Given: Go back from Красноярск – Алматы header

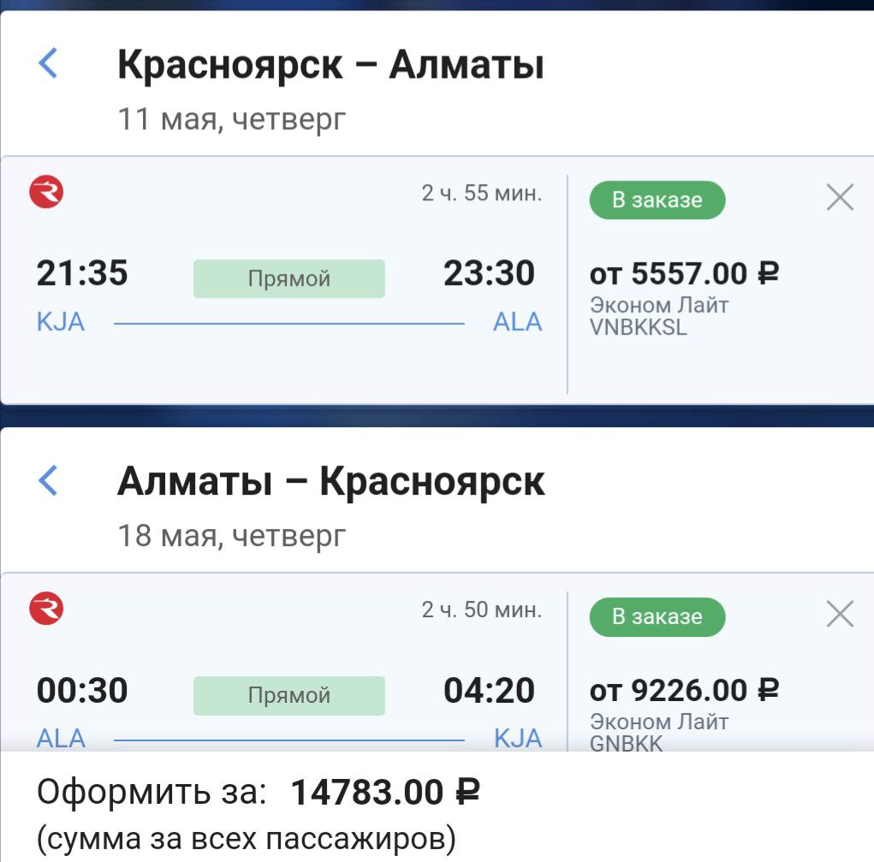Looking at the screenshot, I should pos(49,64).
